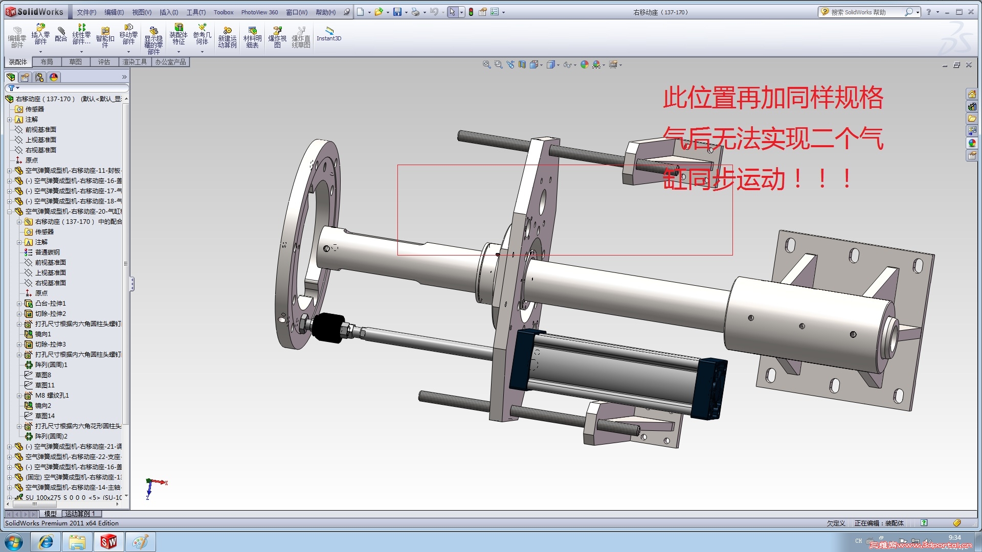Open Internet Explorer from the taskbar
This screenshot has width=982, height=552.
46,542
